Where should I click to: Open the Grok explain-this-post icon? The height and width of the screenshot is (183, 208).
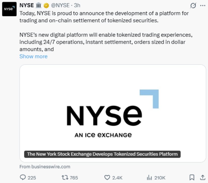pos(193,6)
